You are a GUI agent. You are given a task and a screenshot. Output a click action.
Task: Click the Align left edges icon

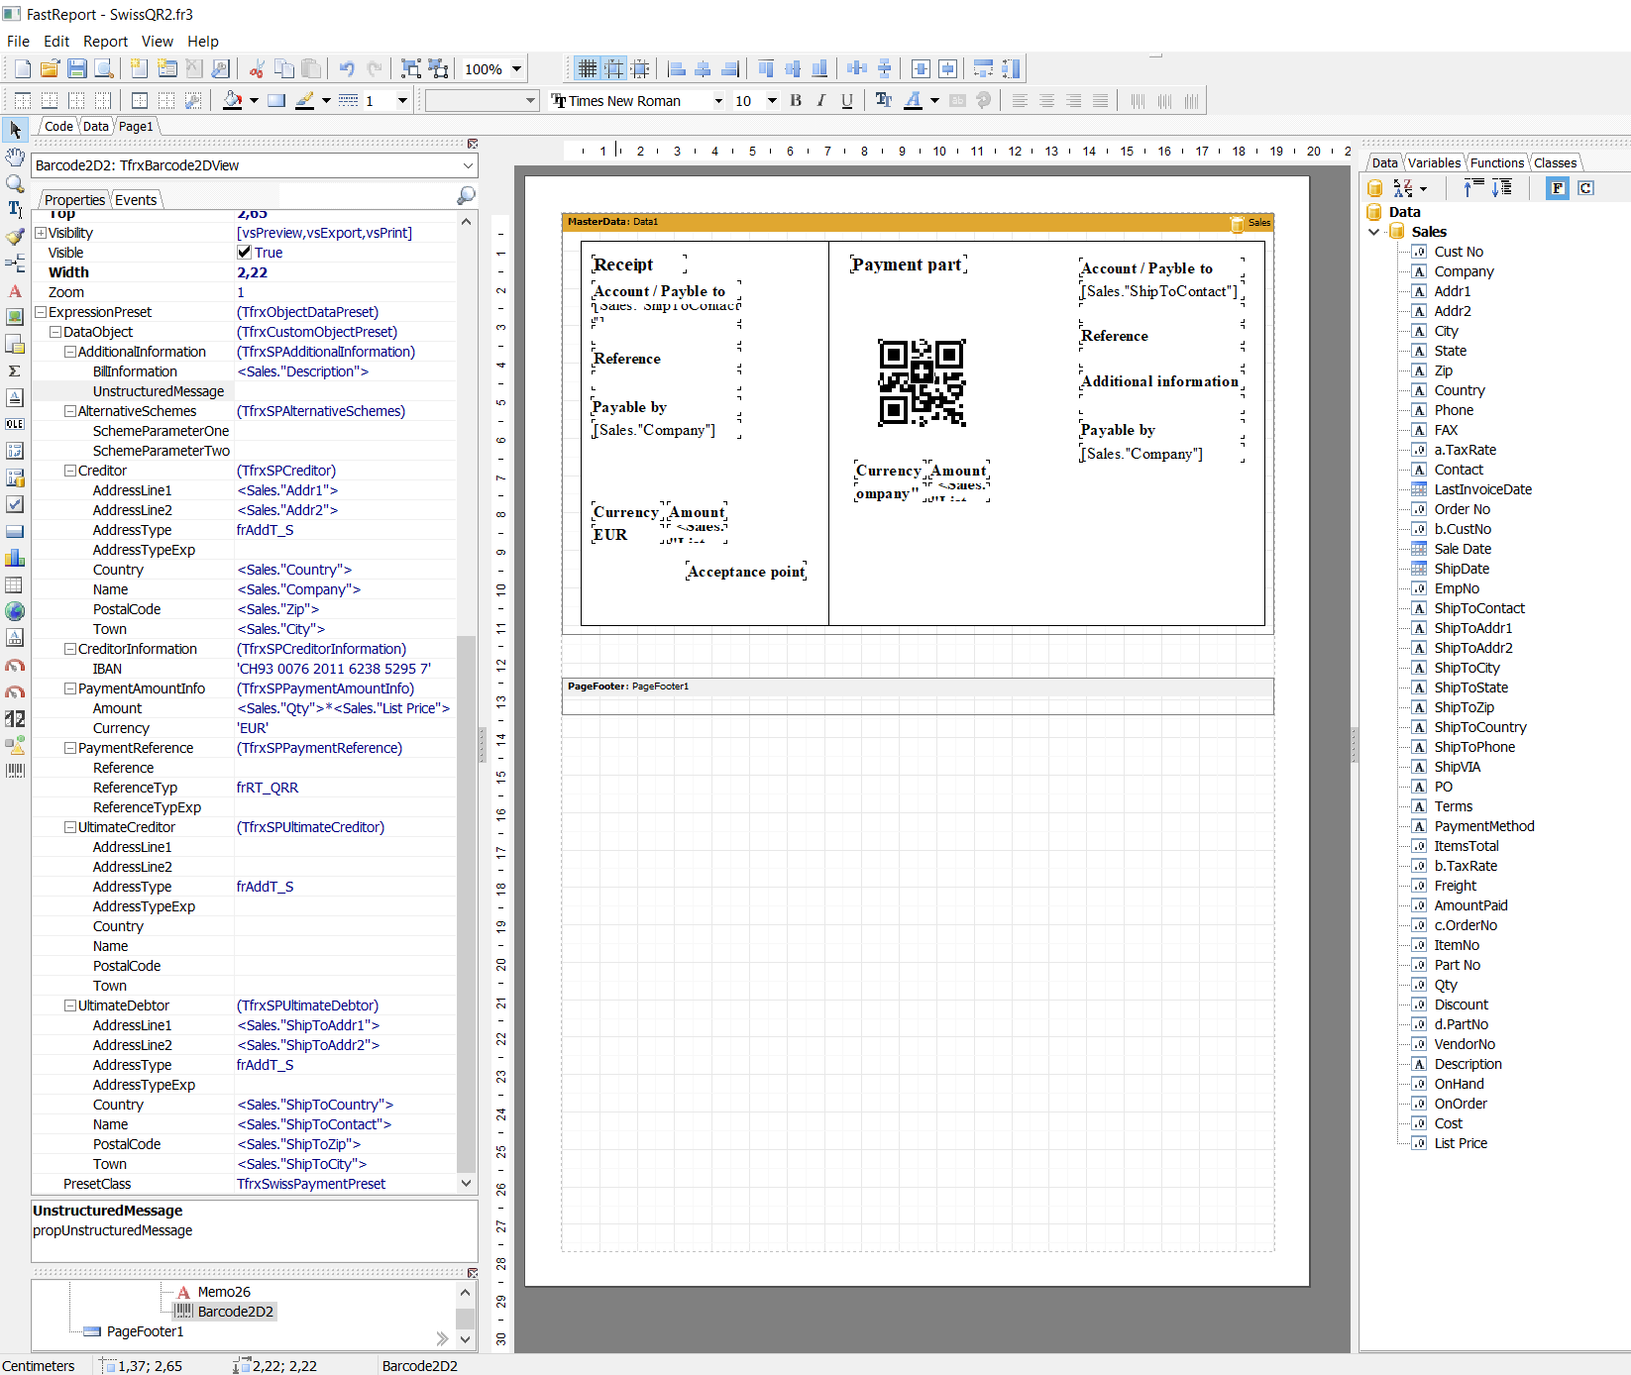[x=677, y=68]
